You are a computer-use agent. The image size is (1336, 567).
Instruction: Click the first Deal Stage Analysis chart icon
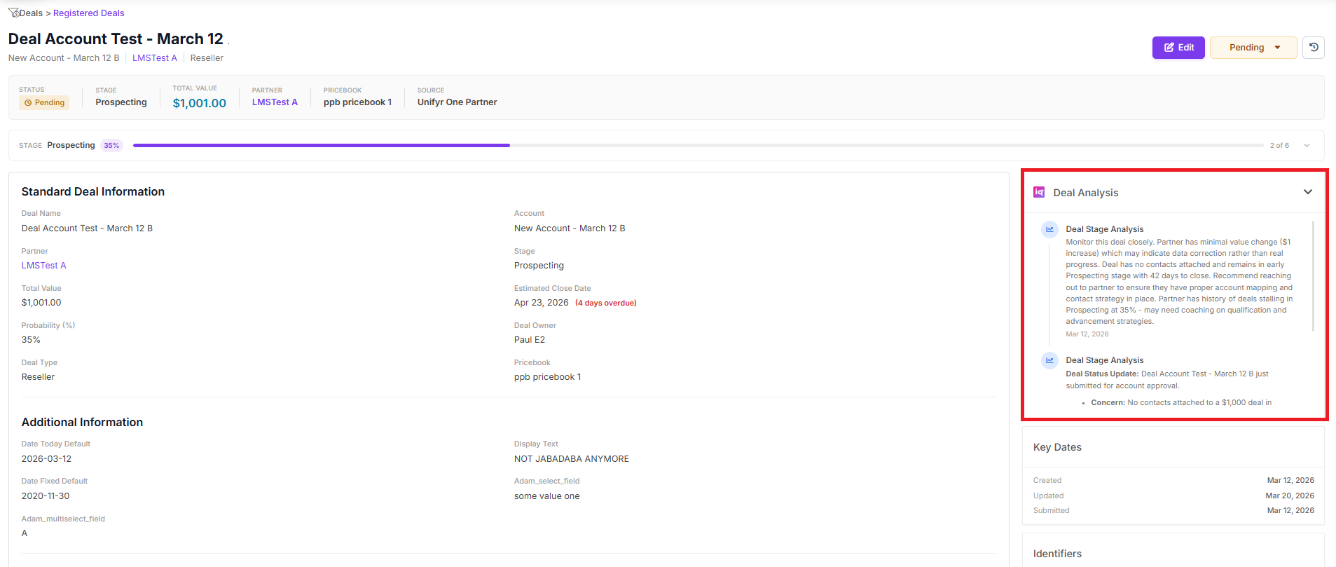(1049, 229)
